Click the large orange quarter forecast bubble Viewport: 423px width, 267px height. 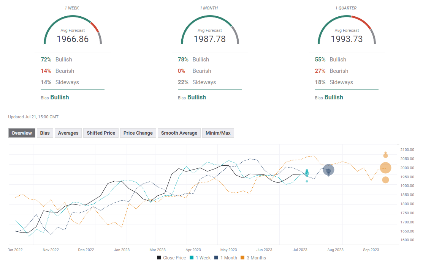click(x=385, y=167)
